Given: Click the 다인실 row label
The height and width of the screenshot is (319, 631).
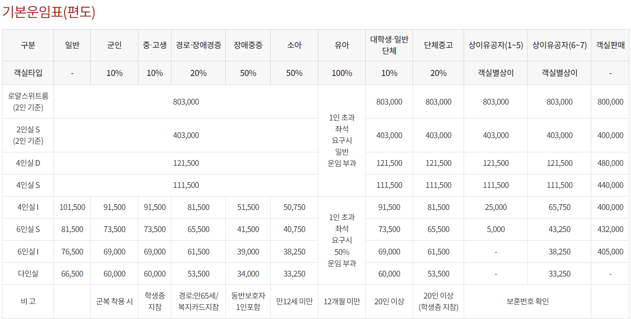Looking at the screenshot, I should (28, 274).
